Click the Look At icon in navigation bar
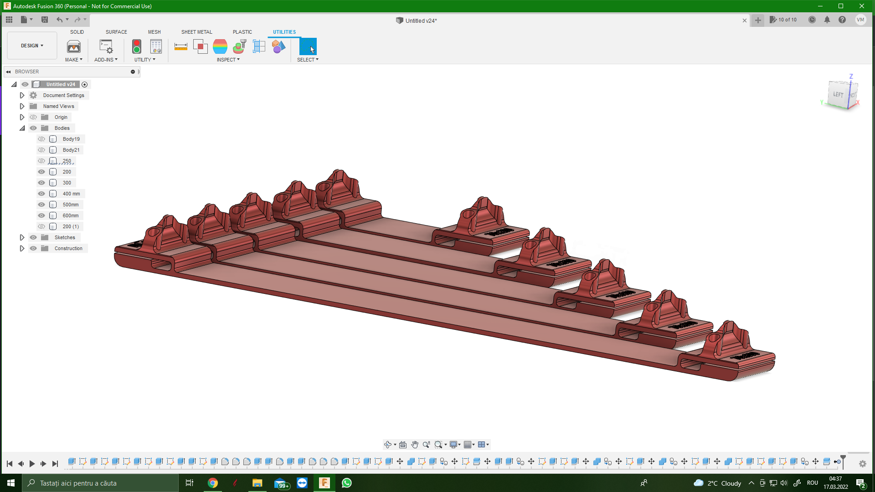 [x=403, y=445]
